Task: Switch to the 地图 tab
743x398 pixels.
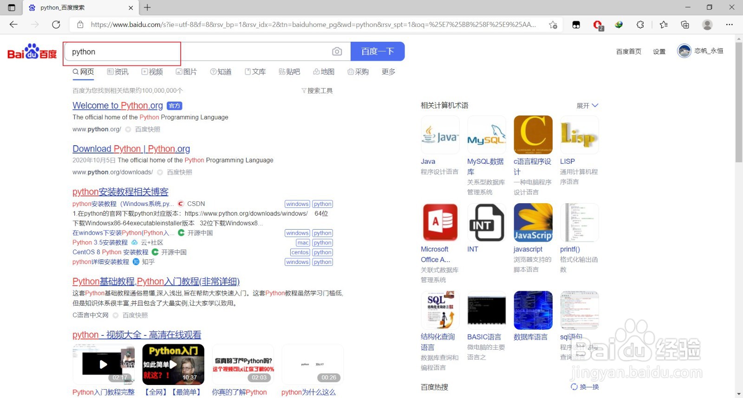Action: [324, 72]
